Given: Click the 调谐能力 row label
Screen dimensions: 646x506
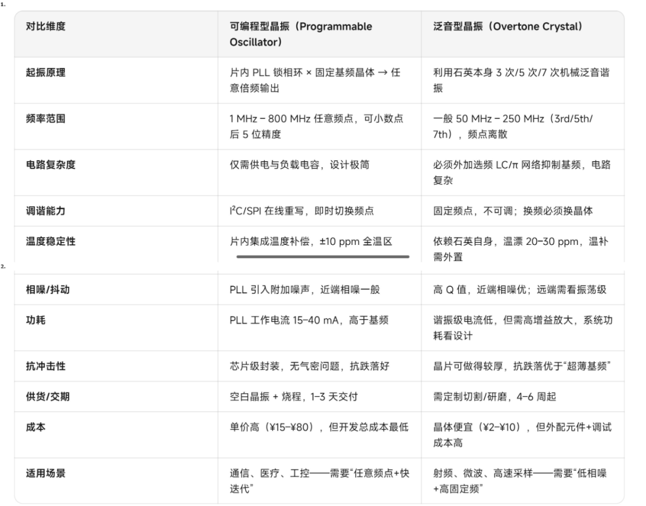Looking at the screenshot, I should [45, 211].
